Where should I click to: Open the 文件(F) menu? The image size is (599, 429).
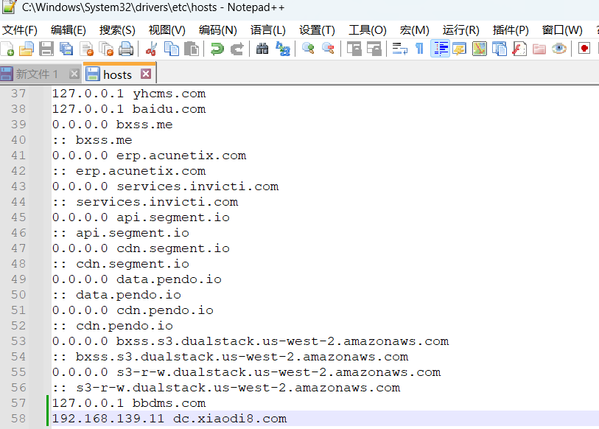pyautogui.click(x=20, y=30)
